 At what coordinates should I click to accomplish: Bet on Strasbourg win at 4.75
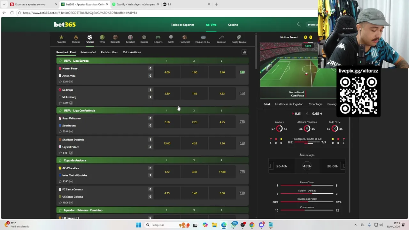[x=222, y=122]
